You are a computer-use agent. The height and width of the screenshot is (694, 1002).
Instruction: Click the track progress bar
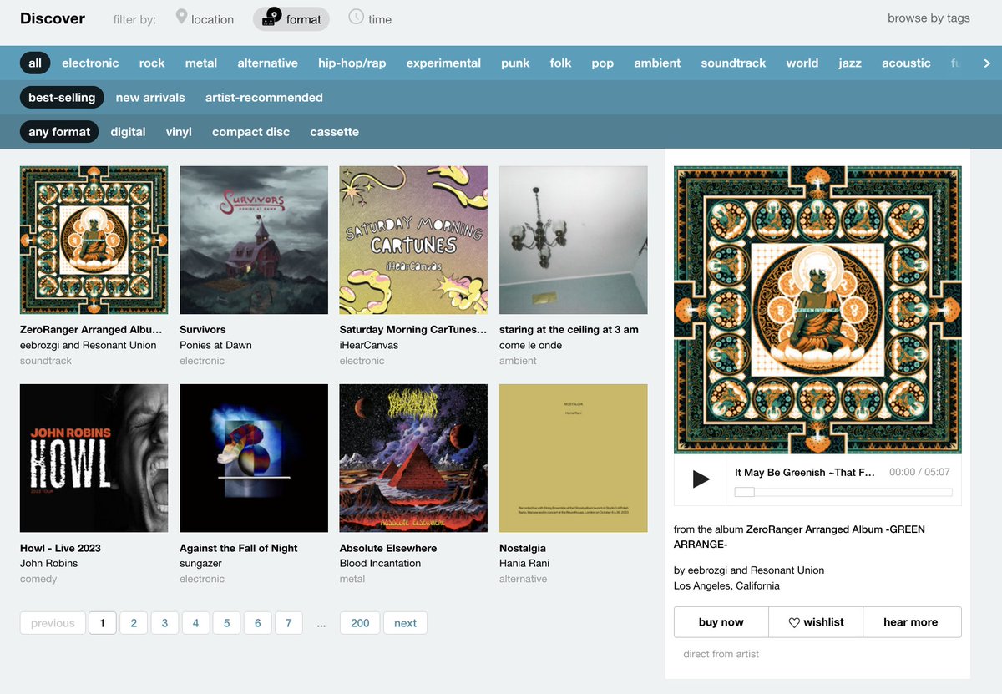pyautogui.click(x=843, y=492)
